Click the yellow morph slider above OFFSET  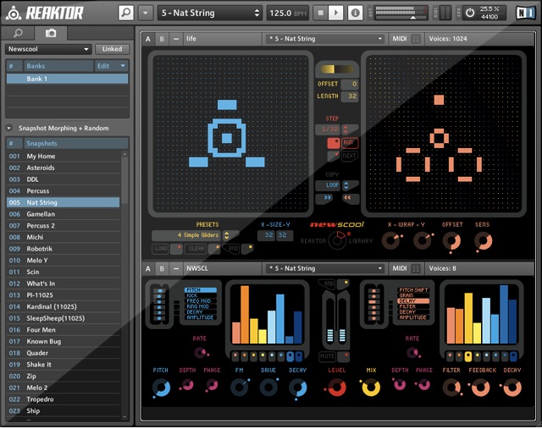tap(337, 69)
